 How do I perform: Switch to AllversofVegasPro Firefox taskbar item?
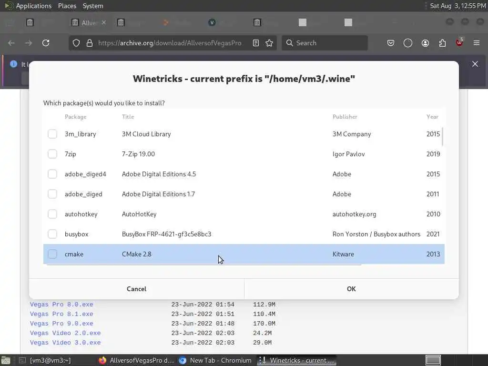point(136,360)
